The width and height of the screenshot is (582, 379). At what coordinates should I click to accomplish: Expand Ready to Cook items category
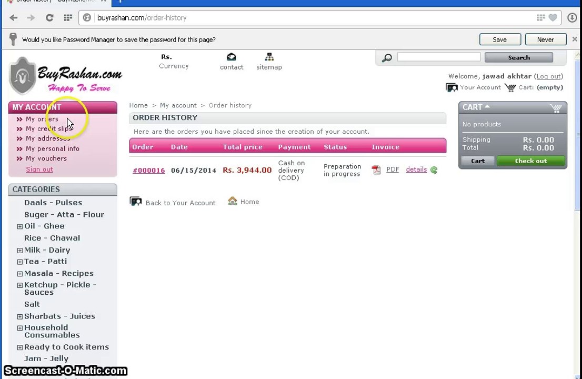pyautogui.click(x=19, y=347)
